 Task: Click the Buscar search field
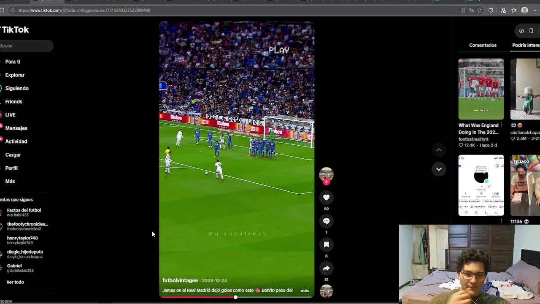26,46
